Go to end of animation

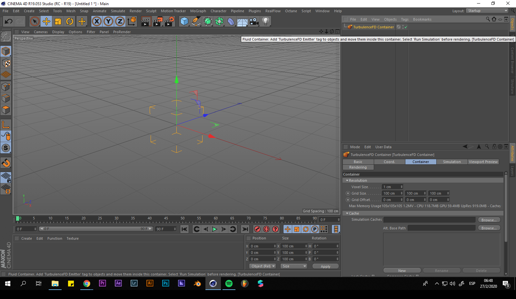point(245,229)
